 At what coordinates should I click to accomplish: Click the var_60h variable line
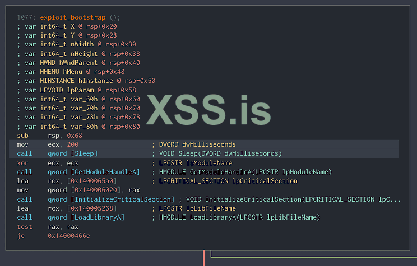[x=78, y=99]
